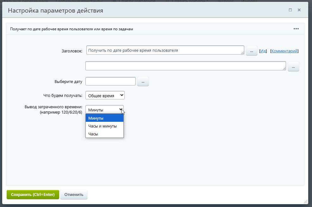Click the Список шаблонов icon in the top toolbar

pos(113,1)
